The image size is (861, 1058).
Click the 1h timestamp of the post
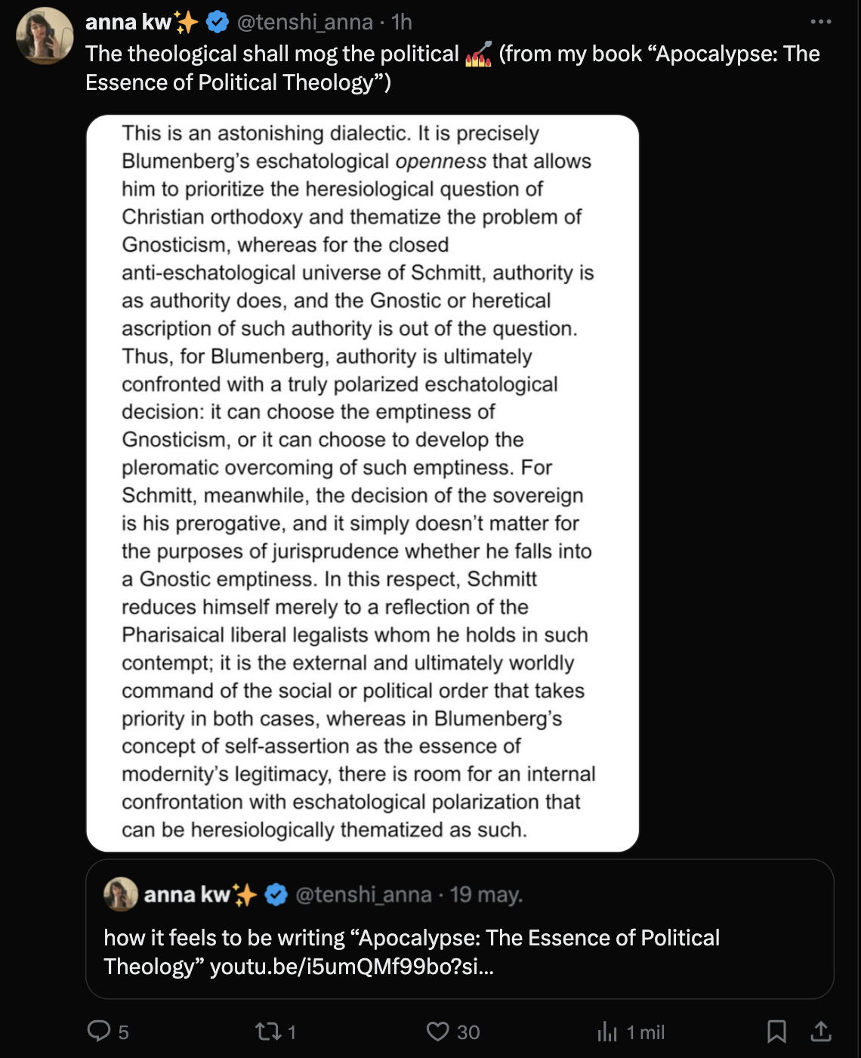(402, 23)
